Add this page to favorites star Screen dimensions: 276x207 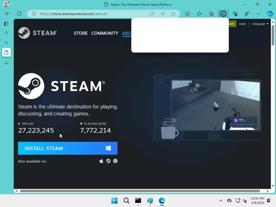pyautogui.click(x=173, y=14)
